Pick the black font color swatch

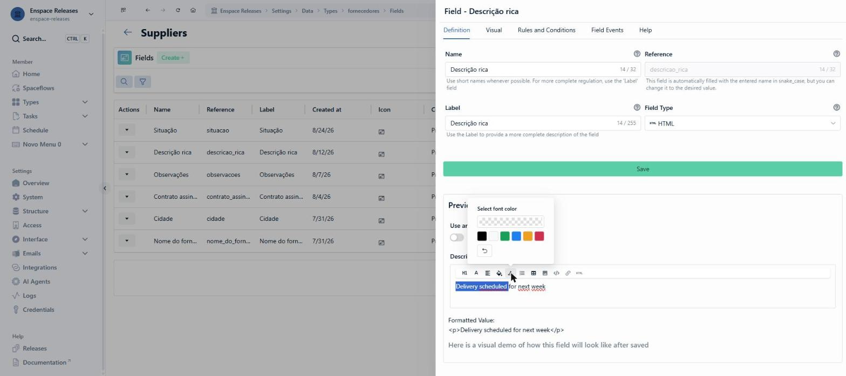(x=482, y=236)
